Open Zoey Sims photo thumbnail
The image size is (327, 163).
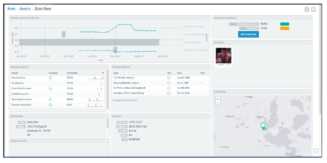(x=223, y=55)
